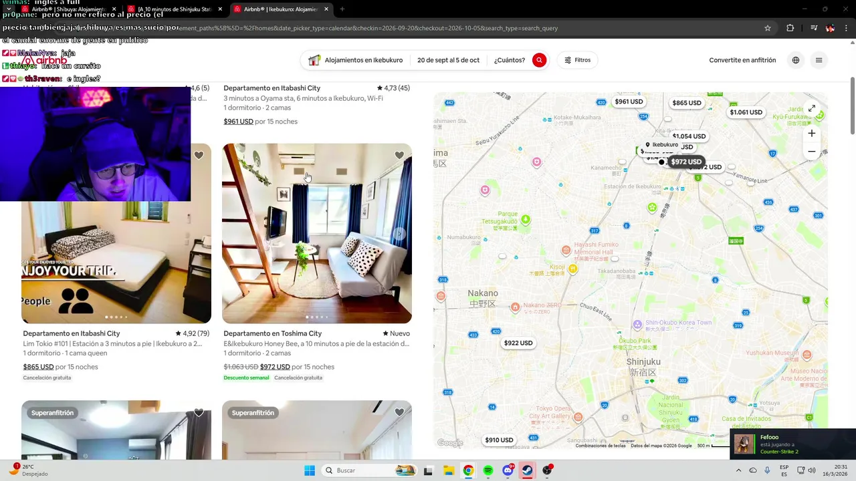Viewport: 856px width, 481px height.
Task: Select the '$910 USD' map marker
Action: pos(499,440)
